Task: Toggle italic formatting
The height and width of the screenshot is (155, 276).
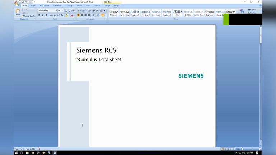Action: pyautogui.click(x=43, y=15)
